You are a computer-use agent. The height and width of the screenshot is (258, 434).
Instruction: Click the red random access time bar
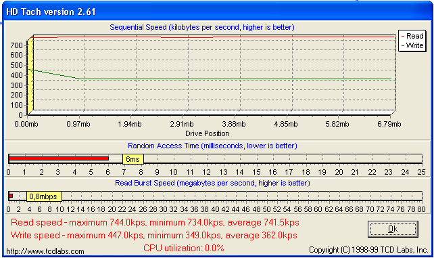coord(59,158)
